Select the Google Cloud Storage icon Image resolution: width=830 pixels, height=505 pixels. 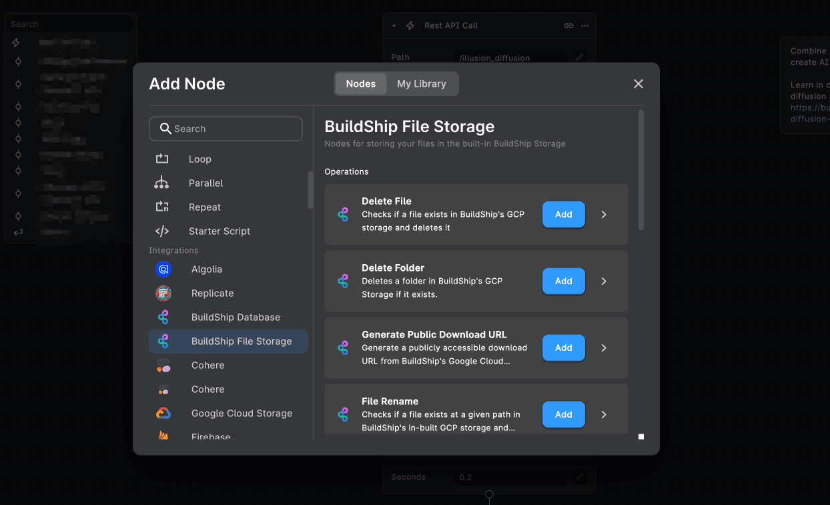point(163,413)
